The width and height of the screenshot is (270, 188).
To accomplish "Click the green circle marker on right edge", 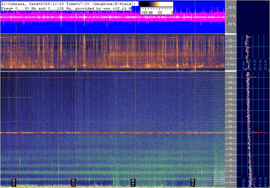I will pos(269,70).
